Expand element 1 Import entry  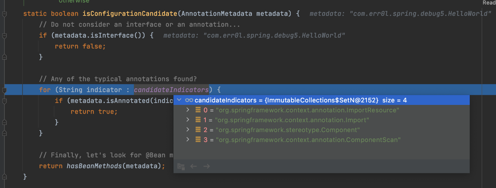coord(188,120)
